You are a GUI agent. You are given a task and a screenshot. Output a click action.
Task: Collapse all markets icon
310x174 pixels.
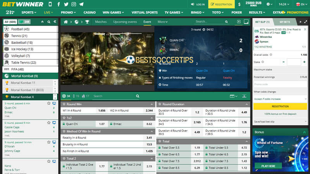[245, 96]
